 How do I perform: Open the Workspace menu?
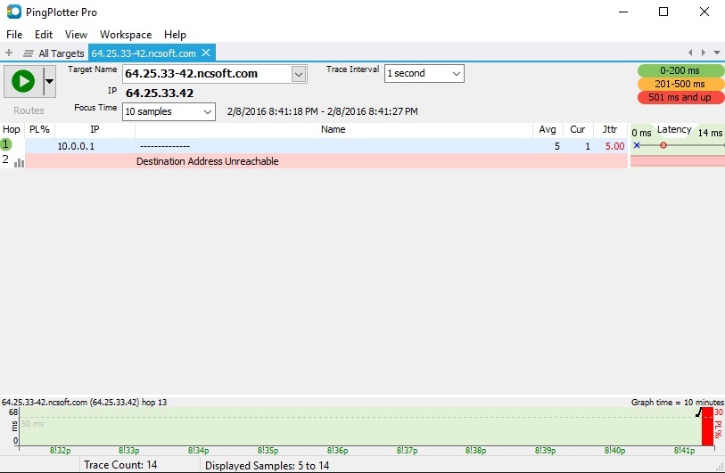(126, 35)
